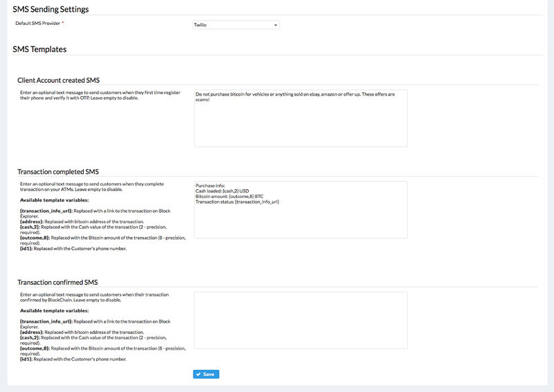Click the 'SMS Templates' section heading
The image size is (554, 392).
pos(39,50)
